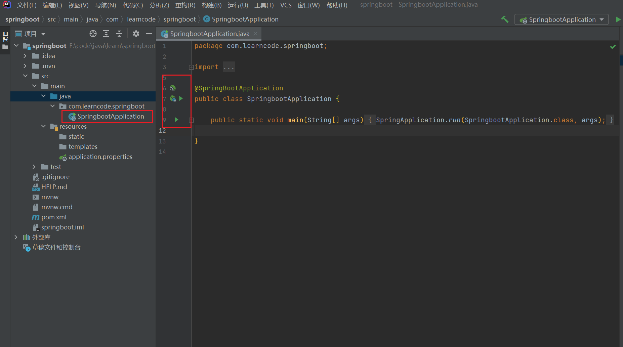Open the 帮助(H) menu
The image size is (623, 347).
pos(337,5)
